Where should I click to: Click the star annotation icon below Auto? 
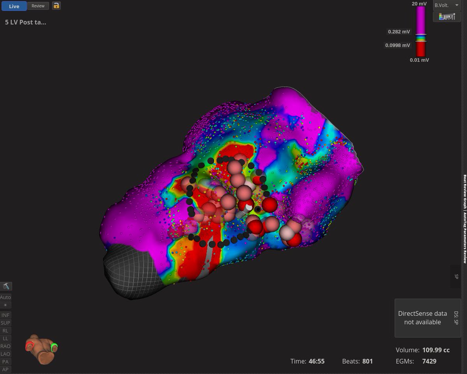[5, 305]
